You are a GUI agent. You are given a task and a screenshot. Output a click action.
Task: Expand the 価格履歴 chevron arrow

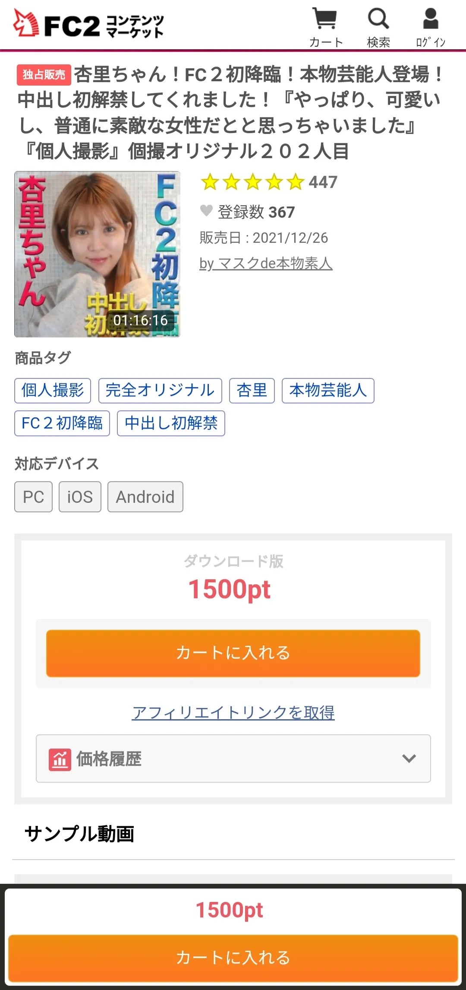click(409, 758)
